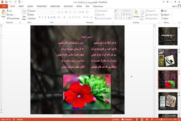Image resolution: width=181 pixels, height=121 pixels.
Task: Open the Section dropdown
Action: [x=32, y=18]
